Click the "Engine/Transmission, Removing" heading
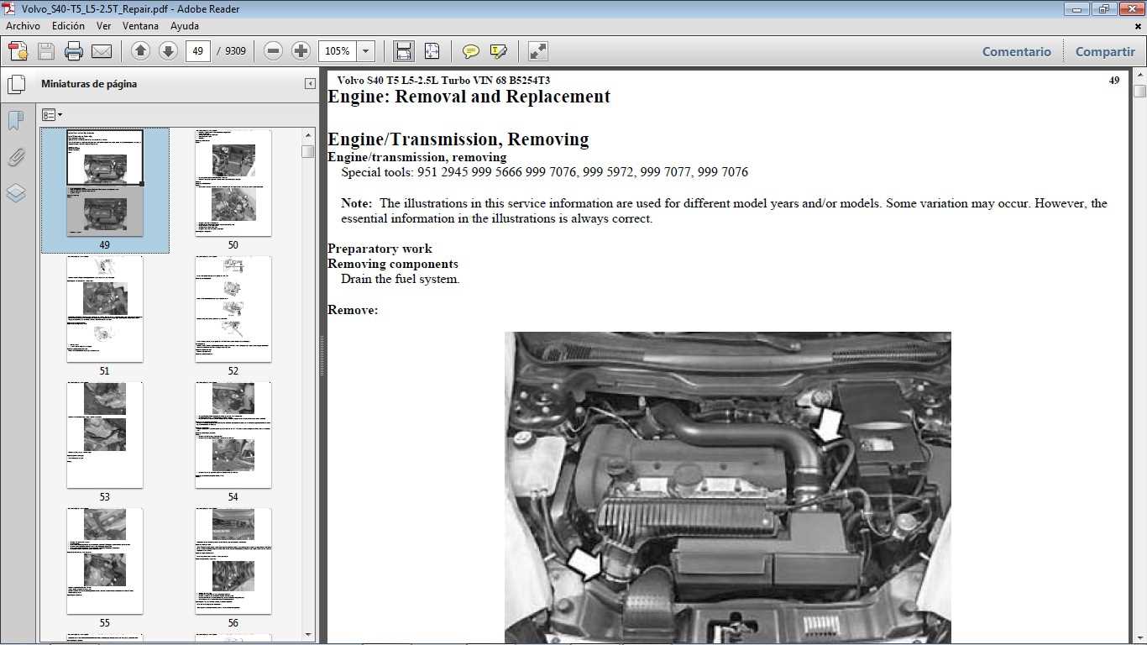This screenshot has width=1147, height=645. pos(458,139)
